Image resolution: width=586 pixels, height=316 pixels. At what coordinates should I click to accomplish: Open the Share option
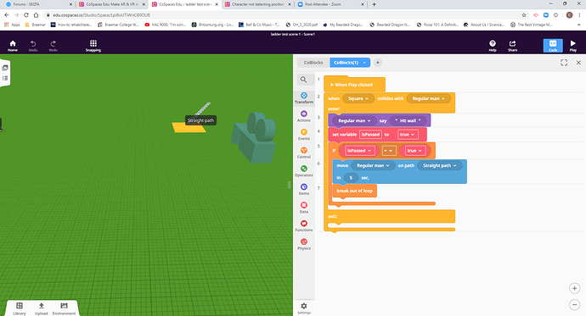click(512, 46)
